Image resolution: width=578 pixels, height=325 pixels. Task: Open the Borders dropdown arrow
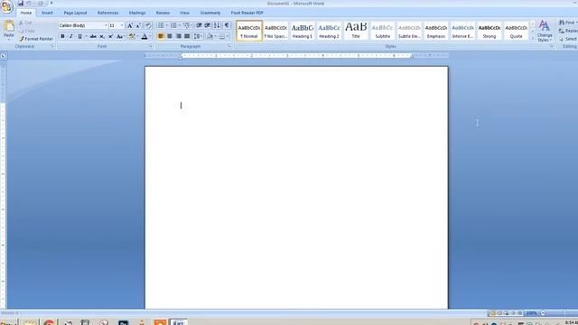[x=228, y=36]
